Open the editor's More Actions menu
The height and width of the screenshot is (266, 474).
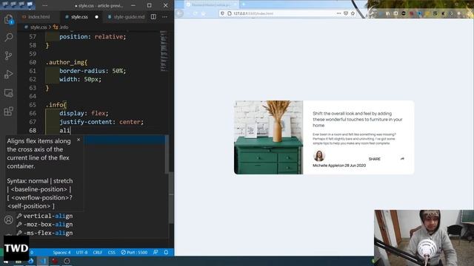(x=164, y=17)
